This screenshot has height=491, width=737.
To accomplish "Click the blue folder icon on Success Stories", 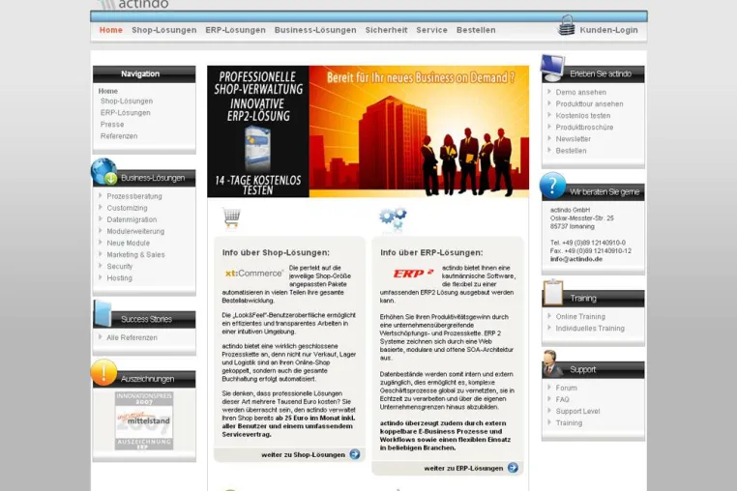I will (103, 313).
